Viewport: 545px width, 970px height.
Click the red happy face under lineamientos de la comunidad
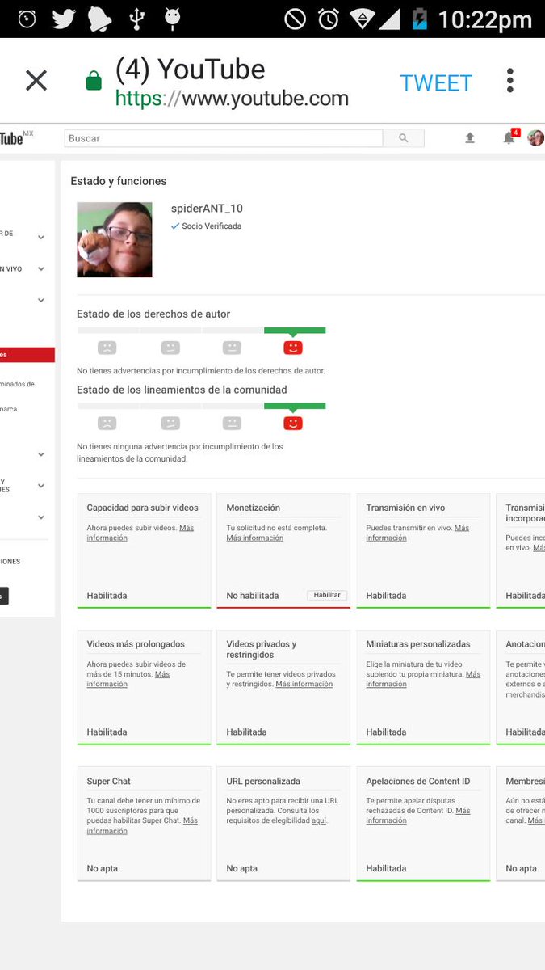coord(293,423)
